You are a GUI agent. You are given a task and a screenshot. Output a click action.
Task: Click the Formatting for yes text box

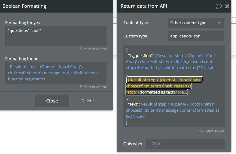coord(56,36)
